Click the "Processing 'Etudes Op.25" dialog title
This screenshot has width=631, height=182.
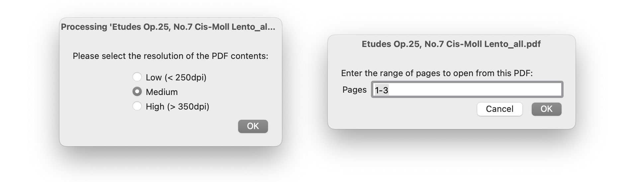click(x=168, y=27)
